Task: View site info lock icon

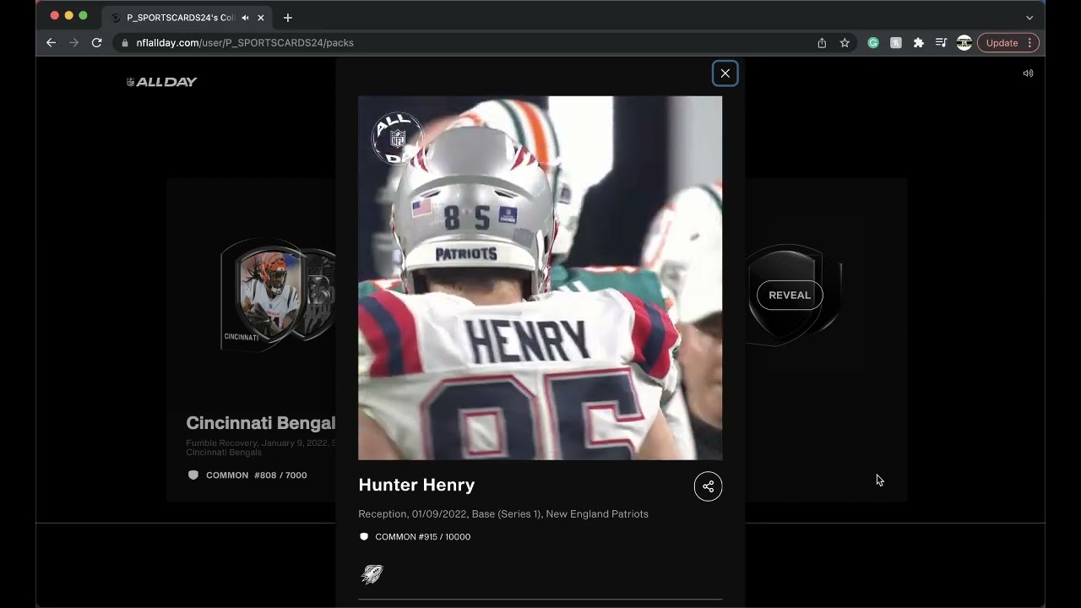Action: (x=125, y=42)
